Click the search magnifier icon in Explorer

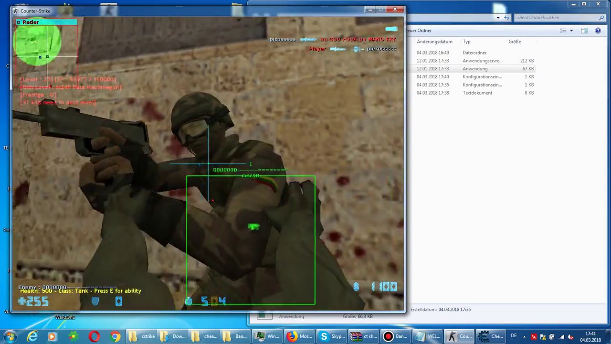(601, 18)
